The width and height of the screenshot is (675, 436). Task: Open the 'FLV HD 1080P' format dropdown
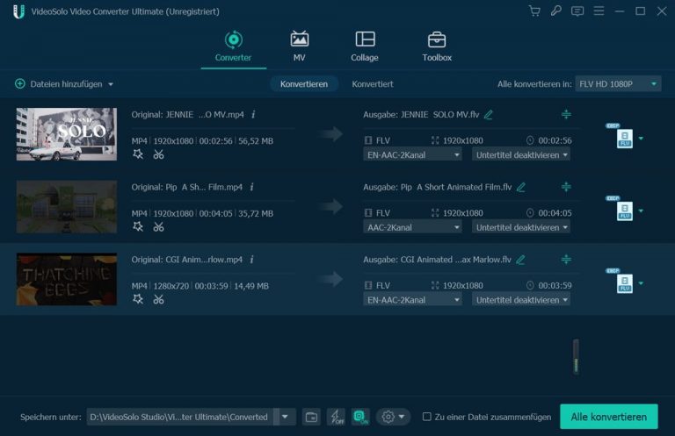click(x=618, y=83)
